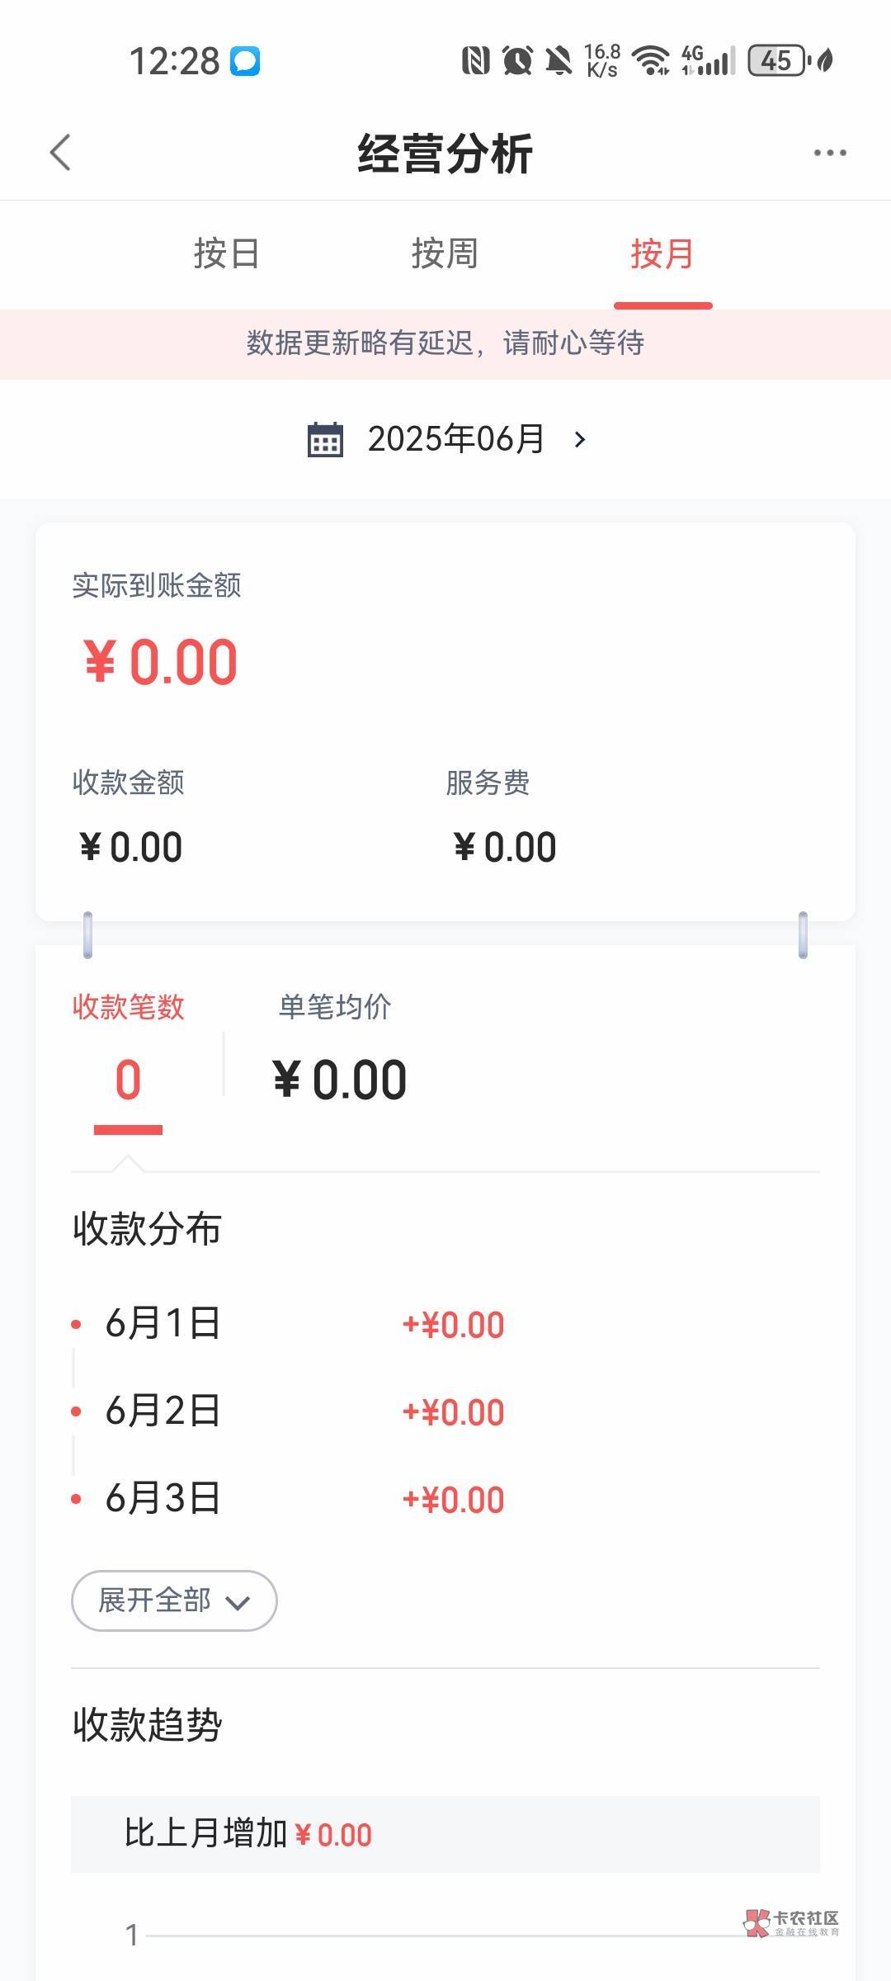Tap the message notification icon in status bar
The image size is (891, 1981).
point(244,61)
